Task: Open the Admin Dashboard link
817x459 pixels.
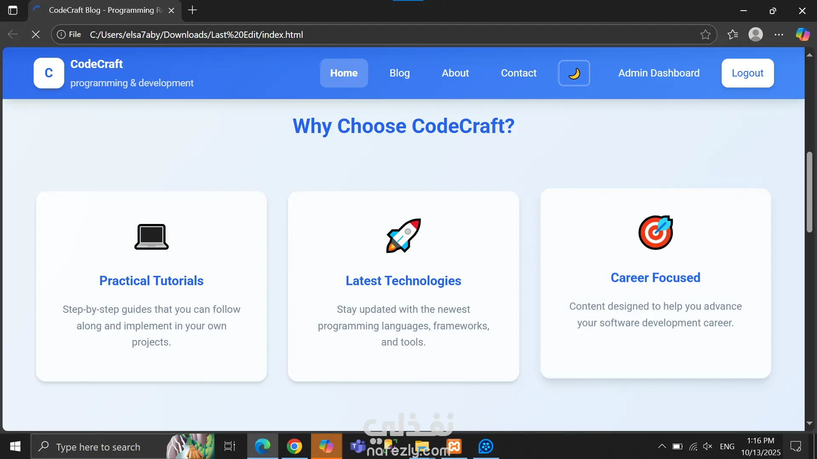Action: pos(659,73)
